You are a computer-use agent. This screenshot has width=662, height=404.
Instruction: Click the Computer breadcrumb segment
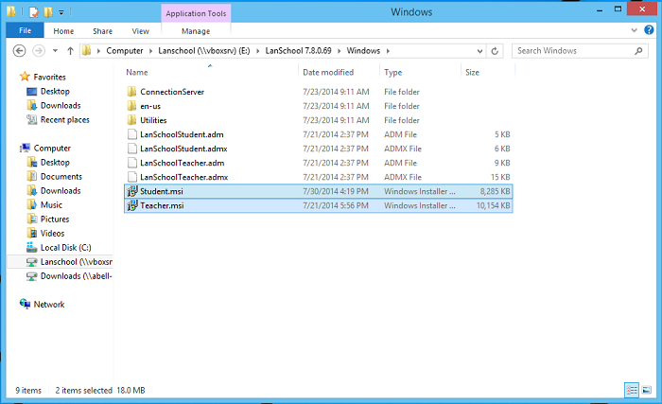125,51
